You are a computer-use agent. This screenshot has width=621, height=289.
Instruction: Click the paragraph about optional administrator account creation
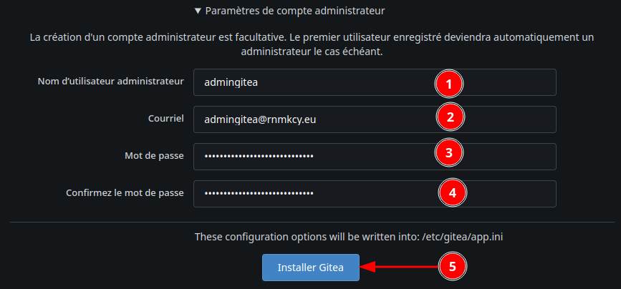(x=310, y=45)
